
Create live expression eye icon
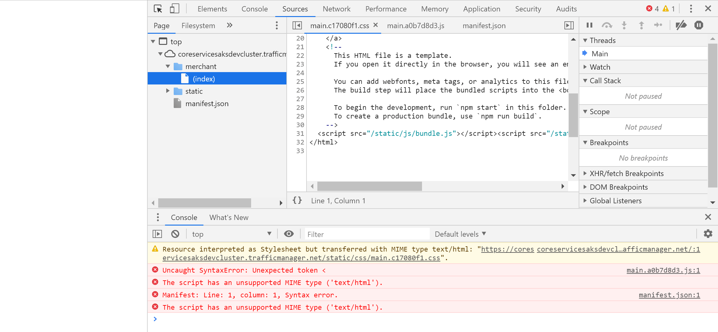(x=289, y=234)
